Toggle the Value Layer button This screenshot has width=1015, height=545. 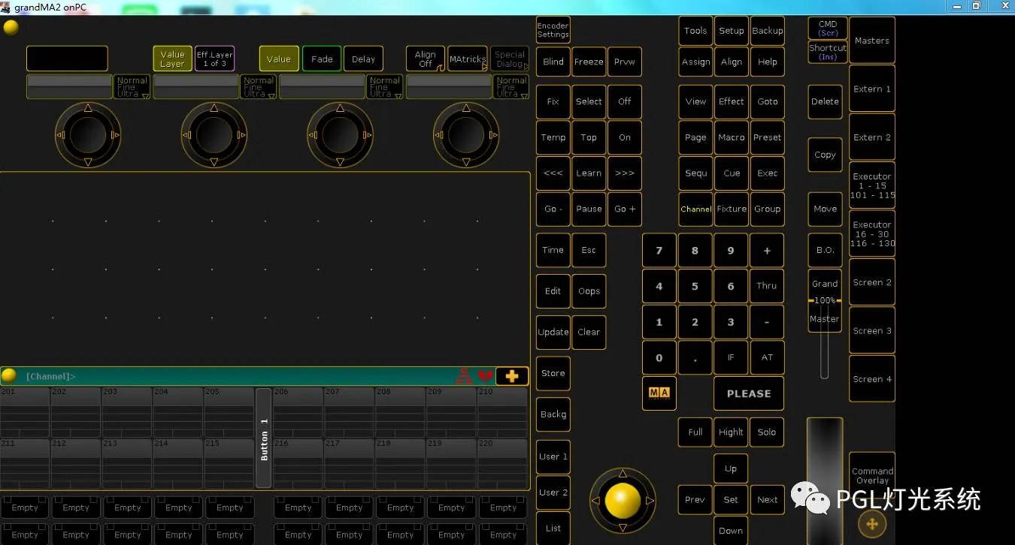pos(172,59)
